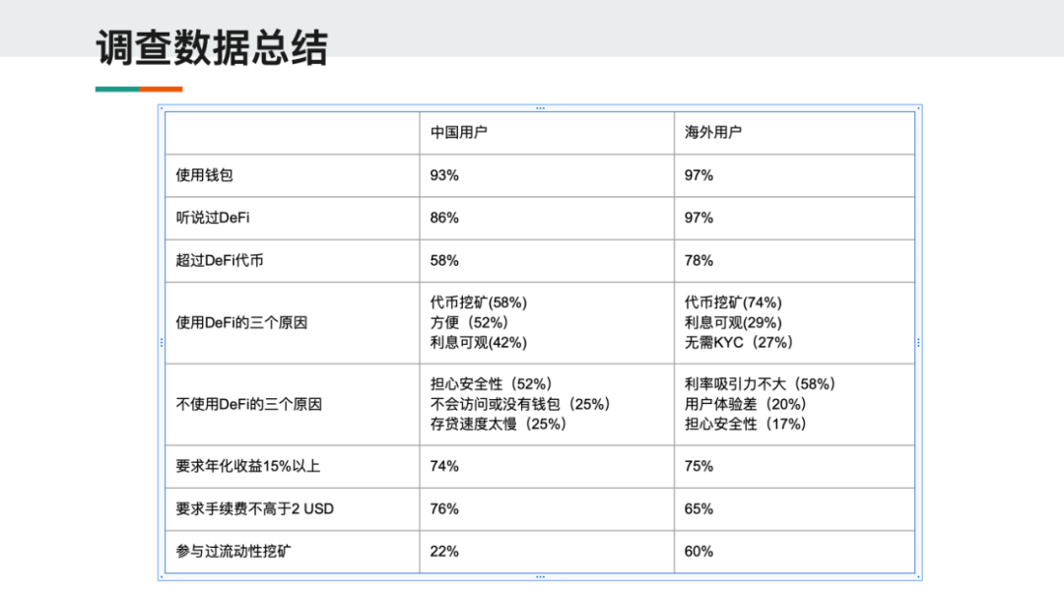
Task: Click the left-middle table resize handle
Action: (x=162, y=343)
